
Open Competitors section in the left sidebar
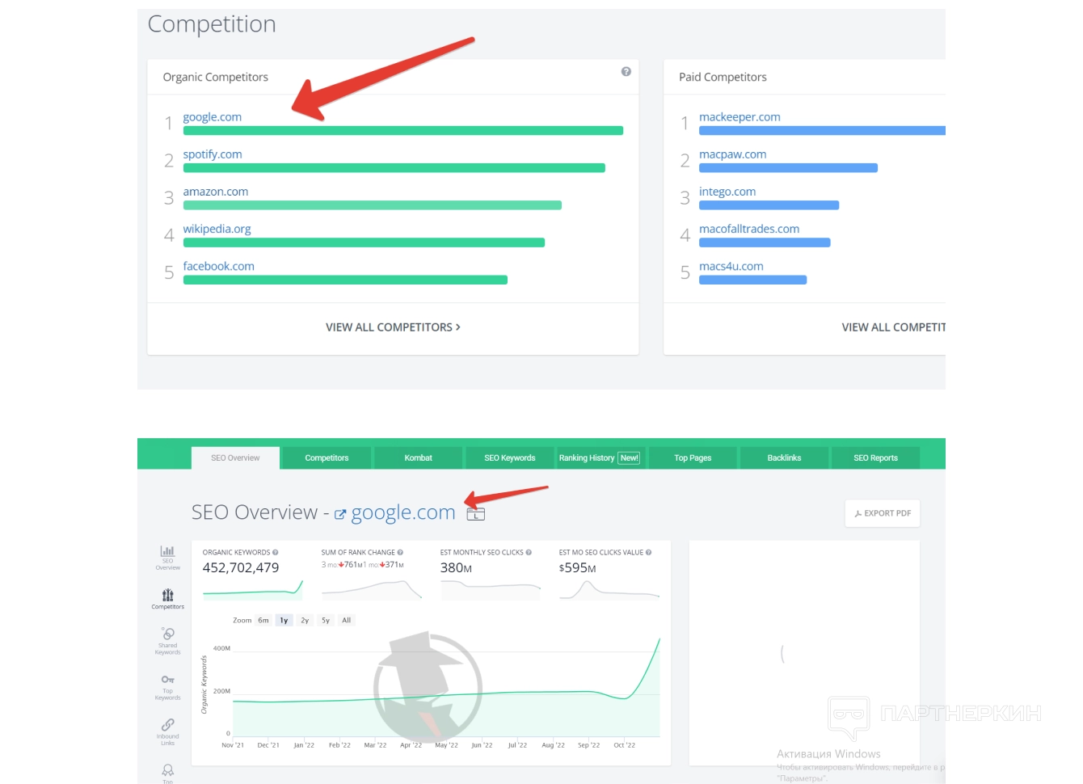(167, 599)
